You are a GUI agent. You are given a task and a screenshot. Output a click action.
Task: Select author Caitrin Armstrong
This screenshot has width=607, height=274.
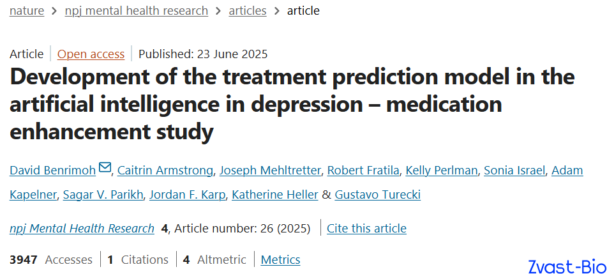tap(165, 170)
